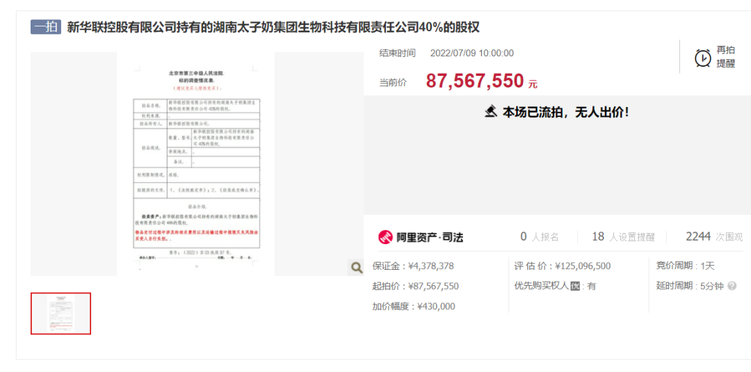Click the 18 人设置提醒 counter

click(x=623, y=236)
